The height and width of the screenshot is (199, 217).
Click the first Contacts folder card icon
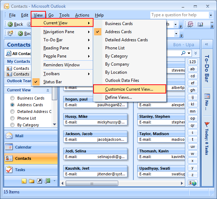9,68
